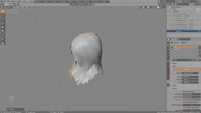Screen dimensions: 201x113
Task: Click the Refraction Depth value field
Action: pos(191,105)
